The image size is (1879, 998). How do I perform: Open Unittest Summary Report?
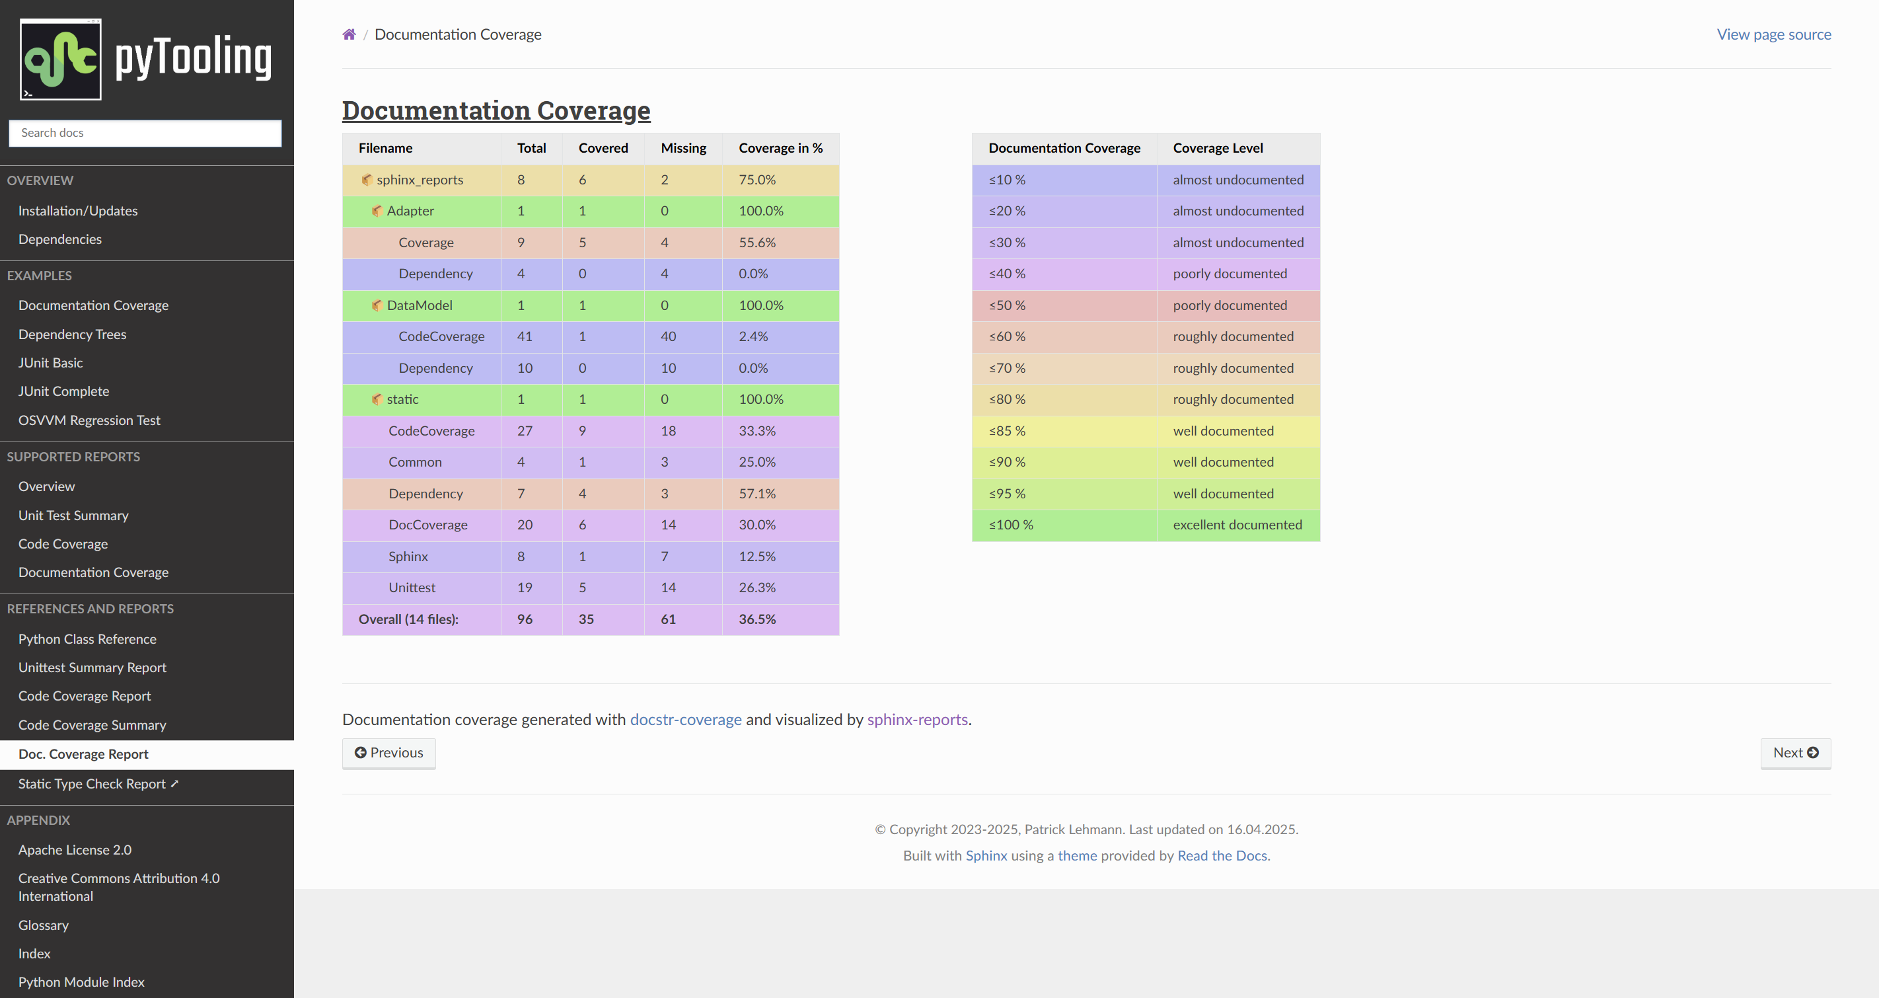(x=92, y=667)
